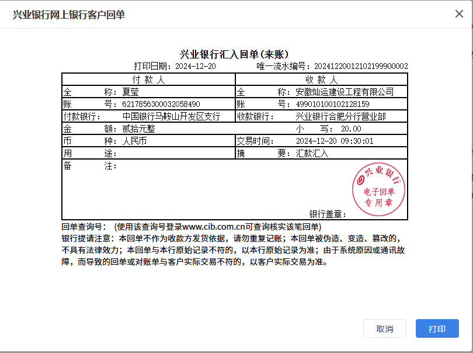The image size is (473, 353).
Task: Click the numeric amount 20.00
Action: [351, 129]
